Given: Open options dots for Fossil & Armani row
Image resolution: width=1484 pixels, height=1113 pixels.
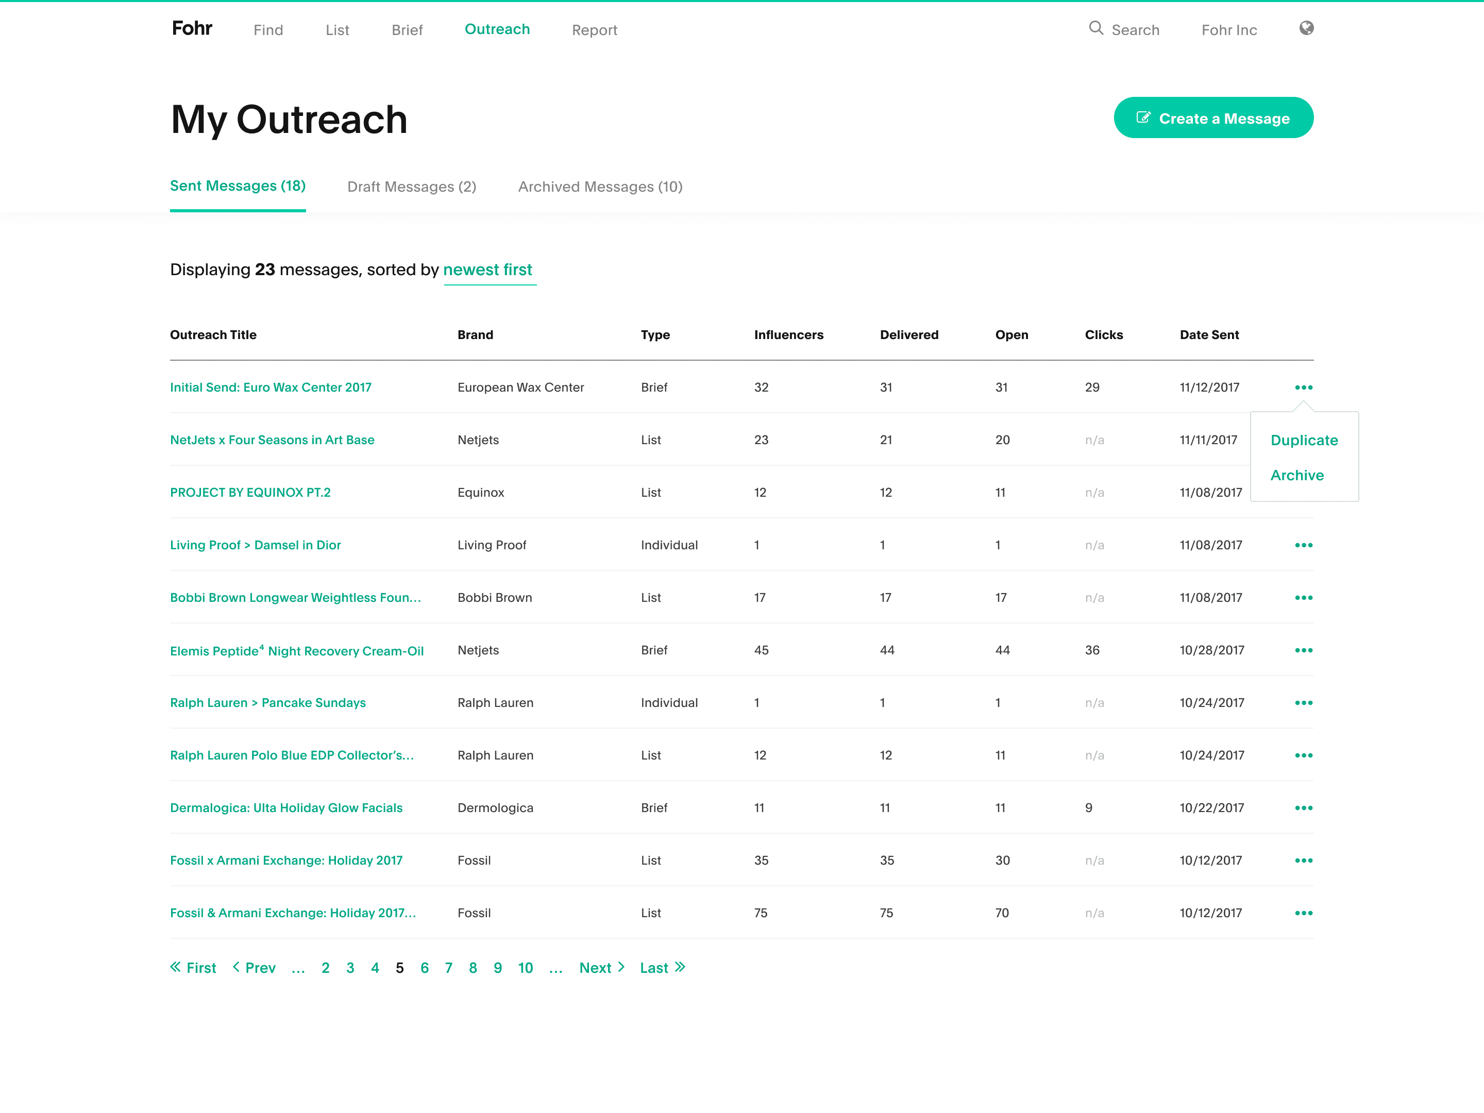Looking at the screenshot, I should point(1304,913).
